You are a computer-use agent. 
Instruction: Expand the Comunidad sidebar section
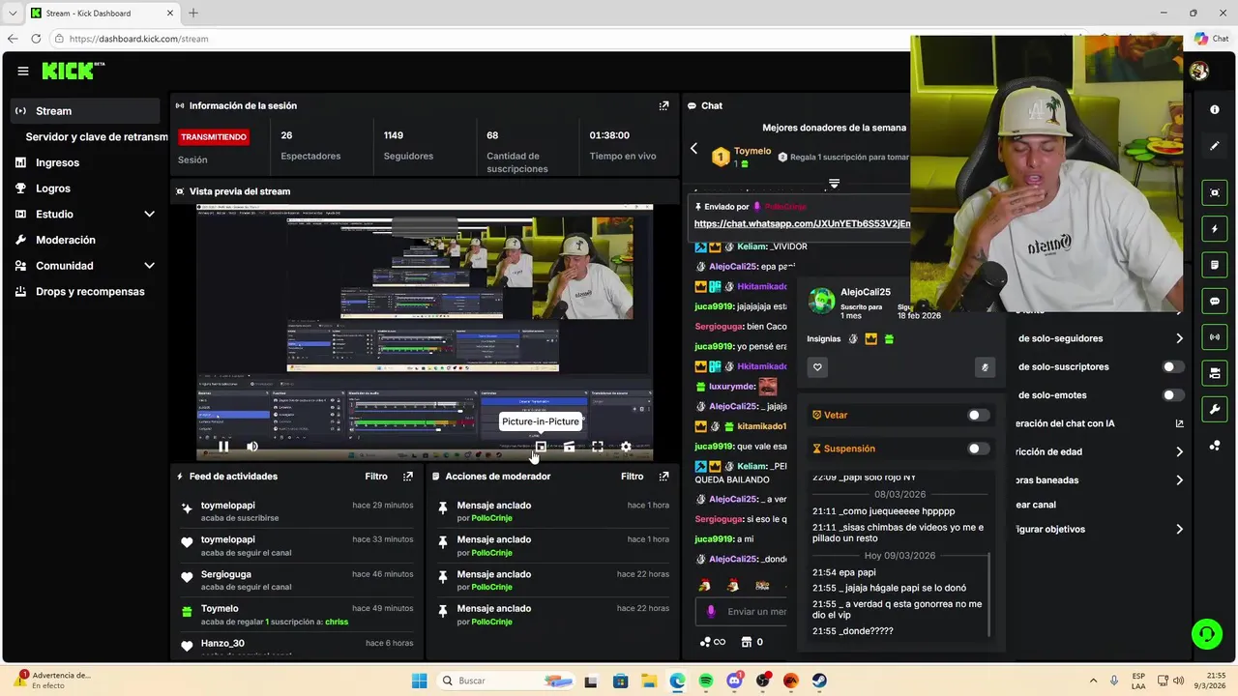[x=149, y=266]
